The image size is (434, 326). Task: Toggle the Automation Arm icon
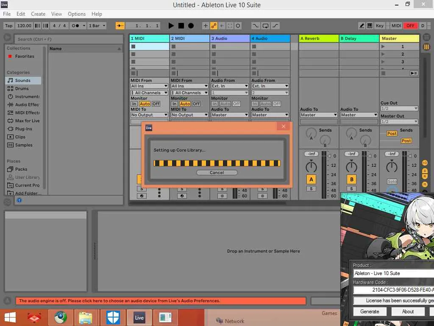pos(214,26)
